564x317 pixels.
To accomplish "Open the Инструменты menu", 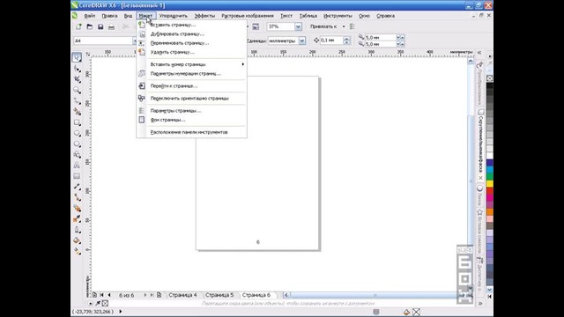I will pyautogui.click(x=338, y=16).
